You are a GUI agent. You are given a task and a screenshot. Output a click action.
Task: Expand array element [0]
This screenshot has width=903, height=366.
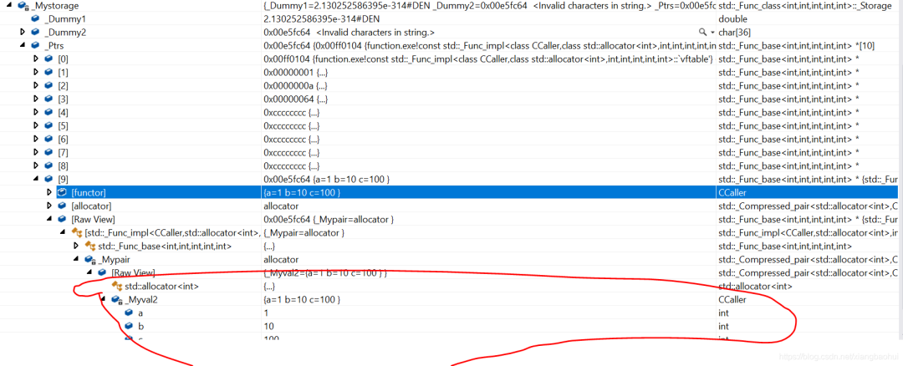click(x=36, y=58)
